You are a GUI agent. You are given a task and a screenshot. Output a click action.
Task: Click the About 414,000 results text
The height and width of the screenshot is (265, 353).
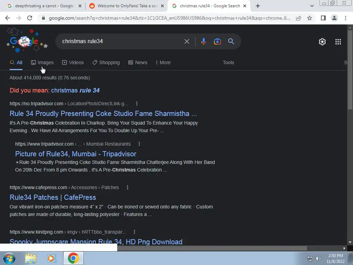(x=50, y=78)
